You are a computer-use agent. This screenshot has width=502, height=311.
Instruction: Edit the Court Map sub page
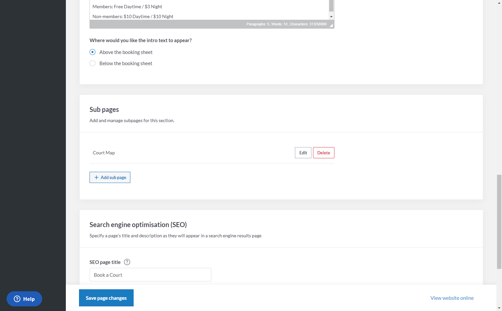click(303, 153)
